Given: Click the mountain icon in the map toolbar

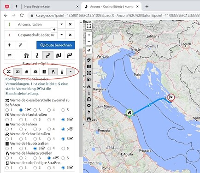Looking at the screenshot, I should click(89, 86).
